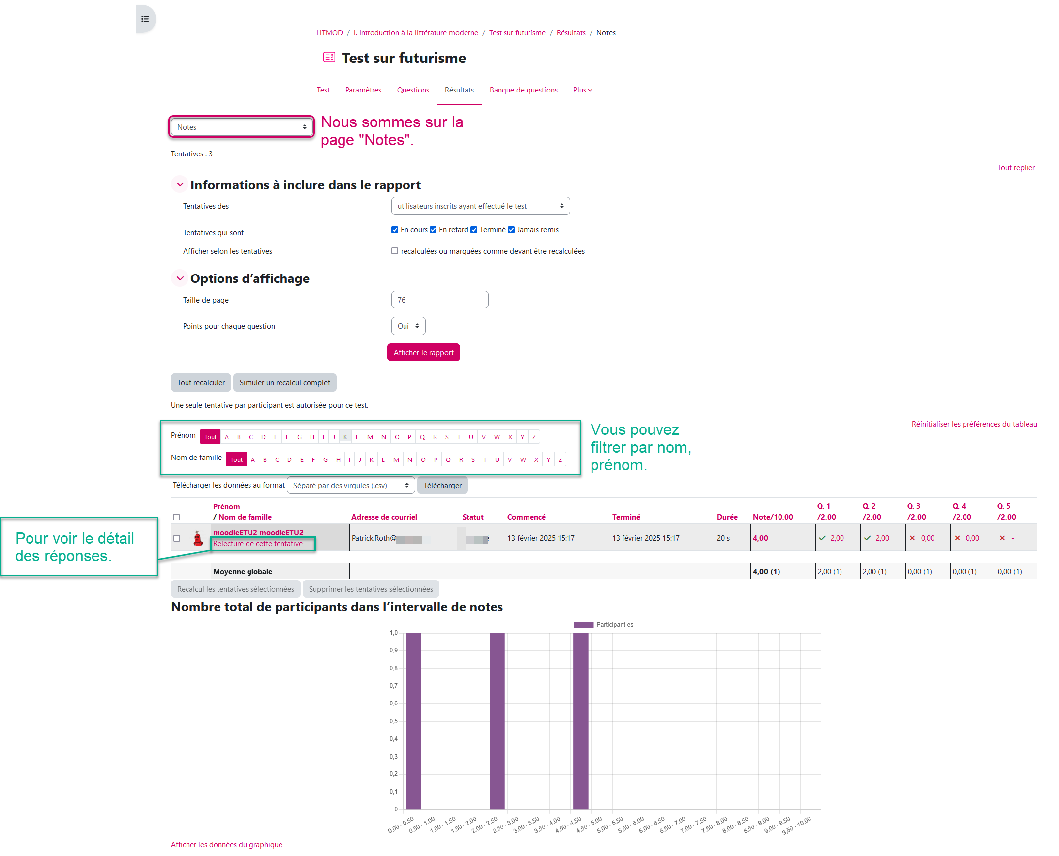Image resolution: width=1059 pixels, height=856 pixels.
Task: Click the moodleETU2 user avatar icon
Action: 198,538
